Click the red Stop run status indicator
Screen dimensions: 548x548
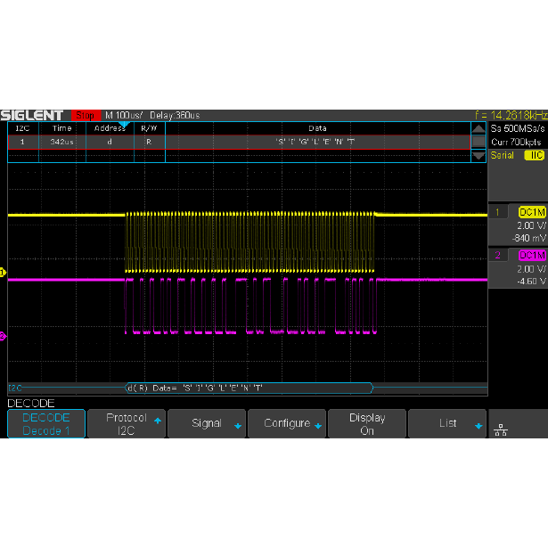[x=86, y=115]
